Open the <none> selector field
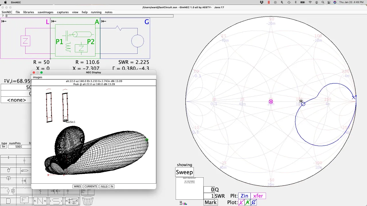 click(x=16, y=100)
